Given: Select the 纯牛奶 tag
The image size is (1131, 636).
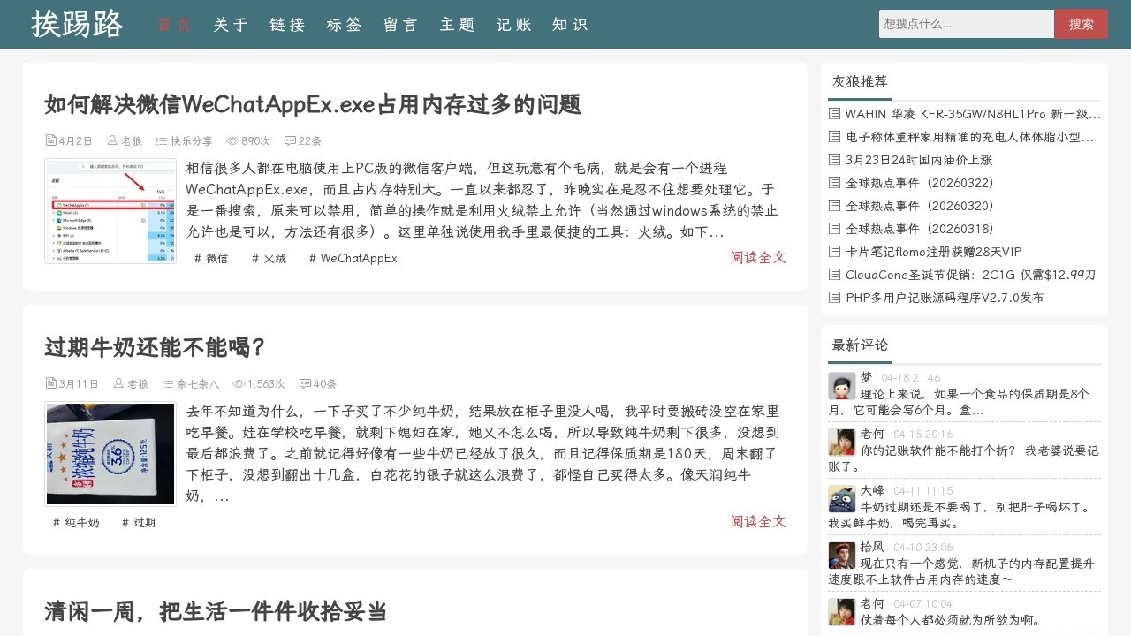Looking at the screenshot, I should point(76,522).
